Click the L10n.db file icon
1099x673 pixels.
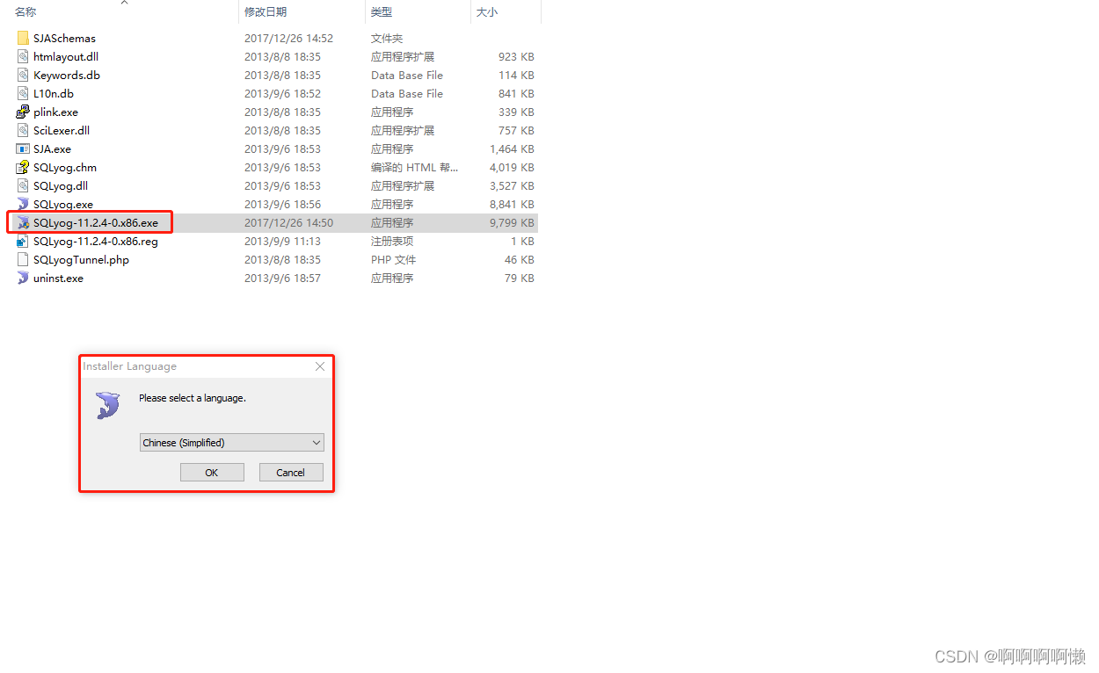(23, 93)
